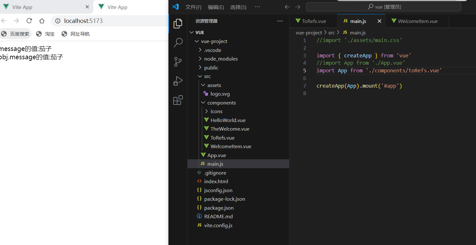Image resolution: width=476 pixels, height=245 pixels.
Task: Go forward with VS Code navigation arrow
Action: click(298, 7)
